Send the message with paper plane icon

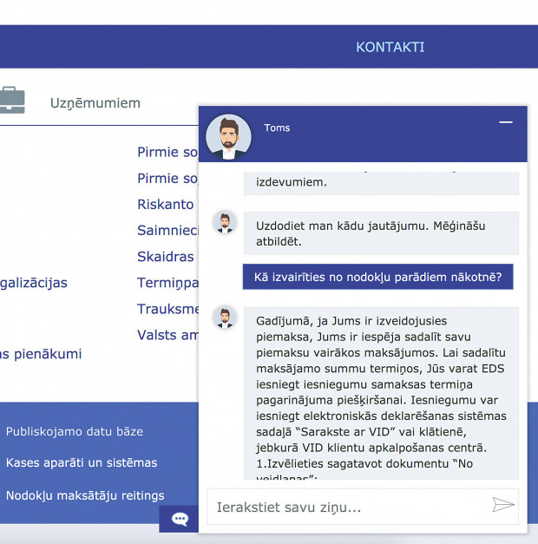503,504
